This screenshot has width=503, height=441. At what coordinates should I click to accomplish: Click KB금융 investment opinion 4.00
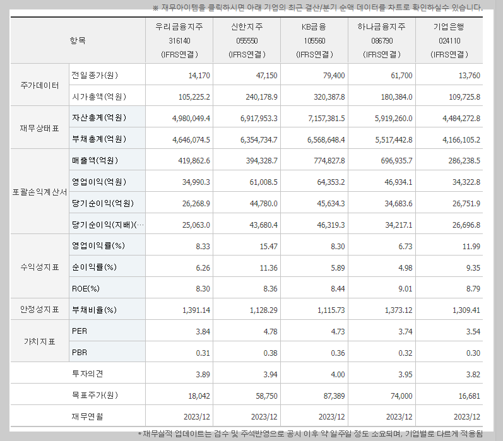[338, 375]
